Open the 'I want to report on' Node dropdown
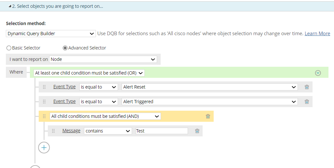 (103, 59)
